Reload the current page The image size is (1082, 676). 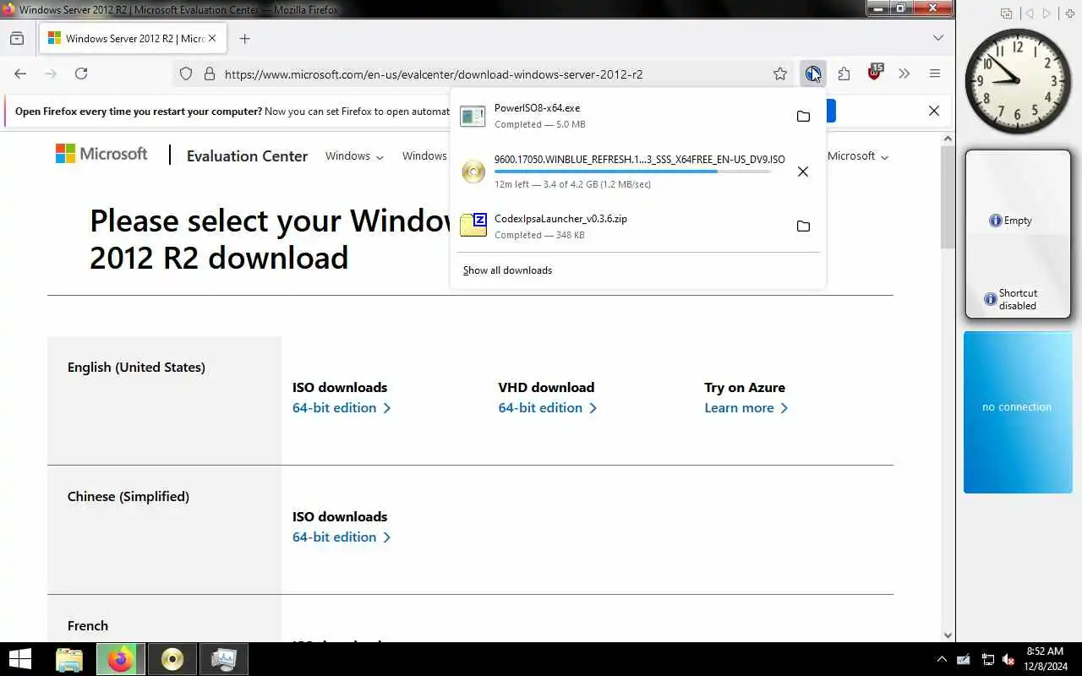[81, 74]
